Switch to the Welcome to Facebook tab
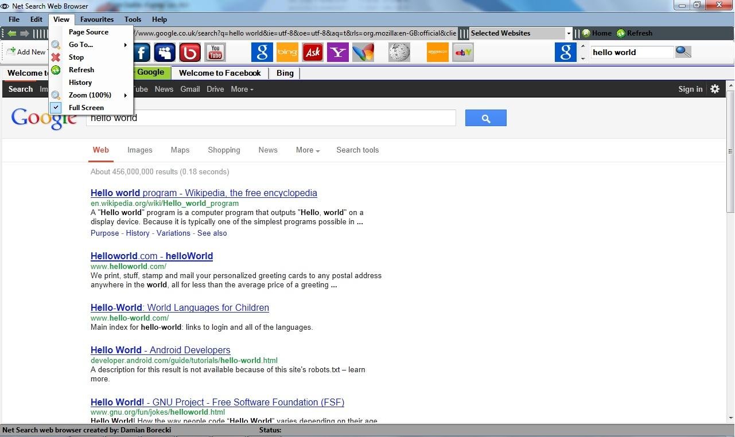 pyautogui.click(x=220, y=73)
